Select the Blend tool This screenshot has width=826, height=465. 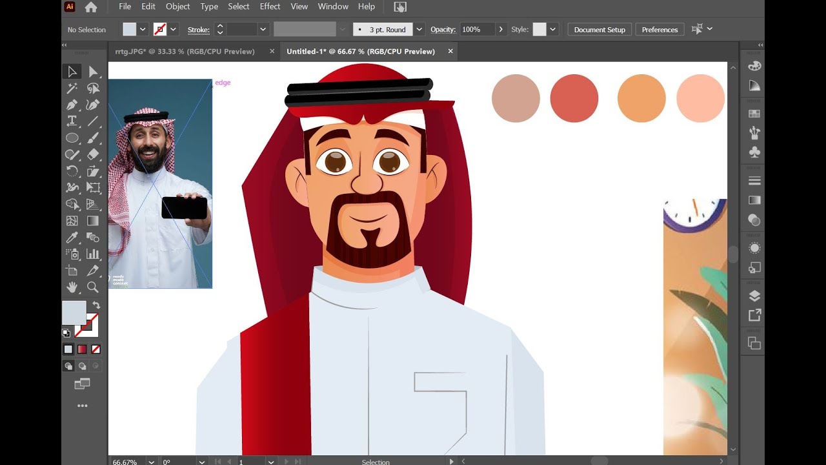point(93,238)
